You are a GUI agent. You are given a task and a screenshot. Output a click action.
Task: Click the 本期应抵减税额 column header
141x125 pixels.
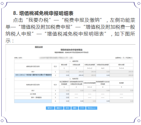click(x=90, y=65)
